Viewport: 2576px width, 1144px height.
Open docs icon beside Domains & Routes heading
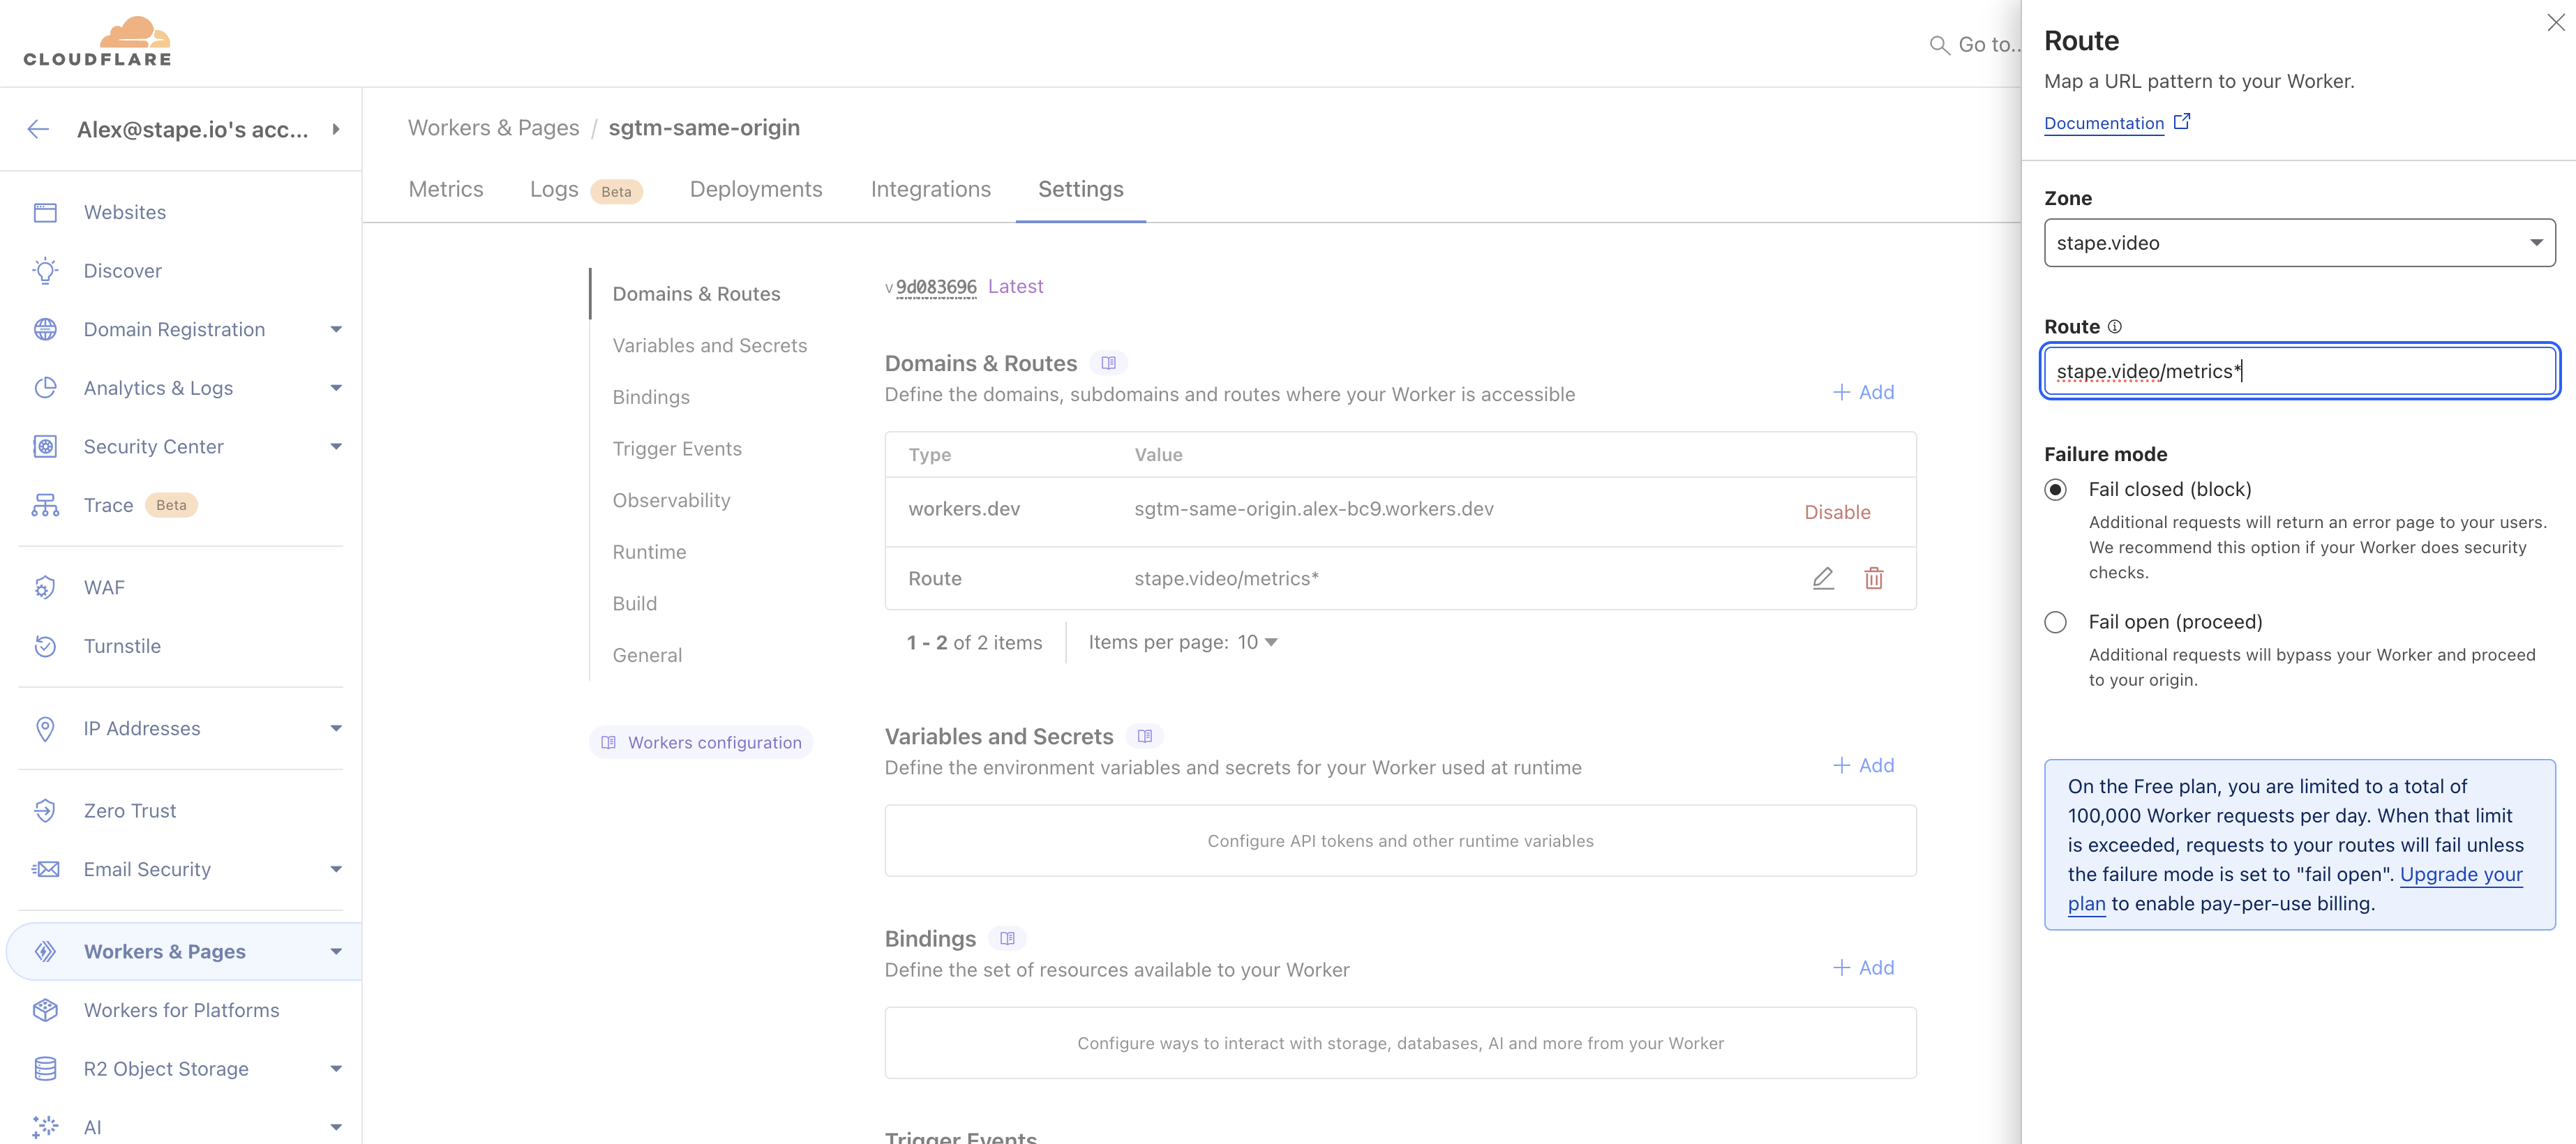tap(1108, 363)
